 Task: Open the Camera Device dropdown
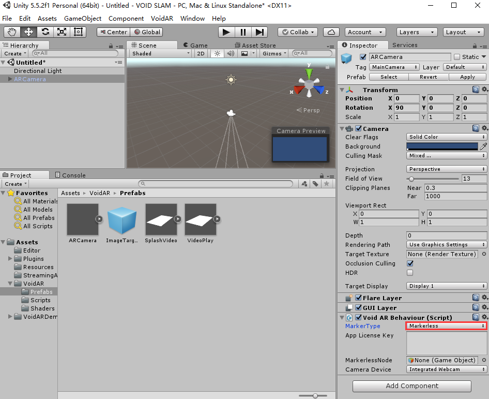(446, 370)
